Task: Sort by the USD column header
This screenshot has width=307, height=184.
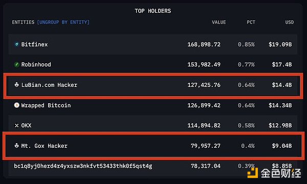Action: point(290,22)
